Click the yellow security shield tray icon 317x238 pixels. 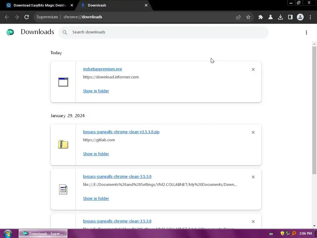point(282,234)
